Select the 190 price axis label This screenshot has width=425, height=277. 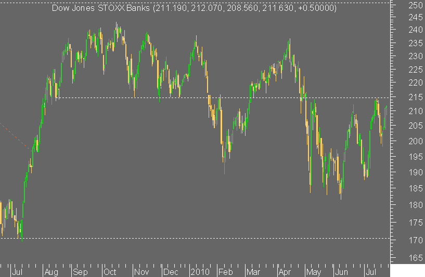(x=415, y=172)
